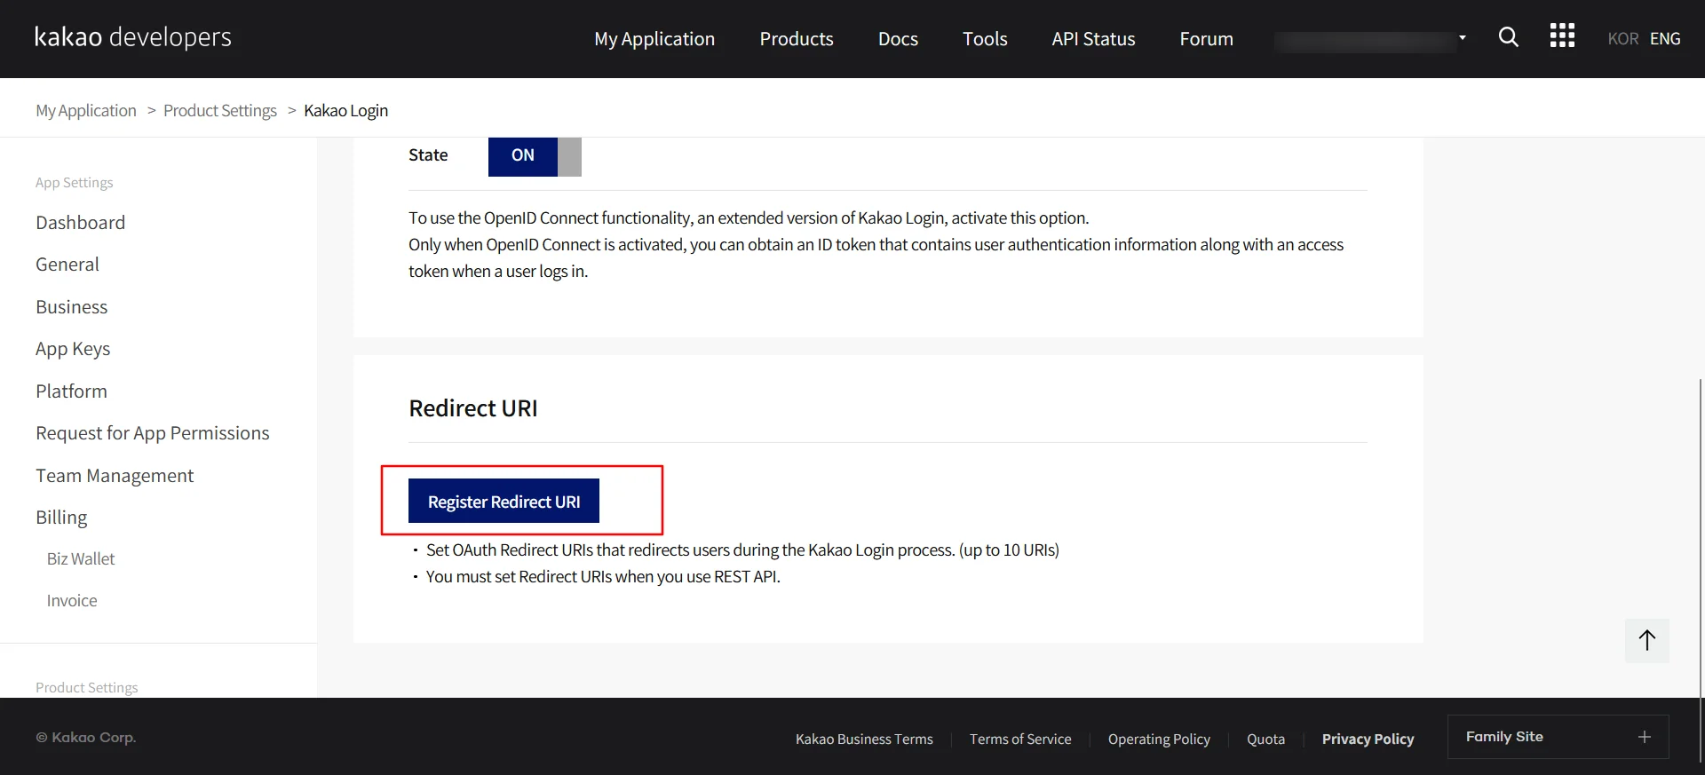The width and height of the screenshot is (1705, 775).
Task: Open the account dropdown arrow
Action: (x=1462, y=38)
